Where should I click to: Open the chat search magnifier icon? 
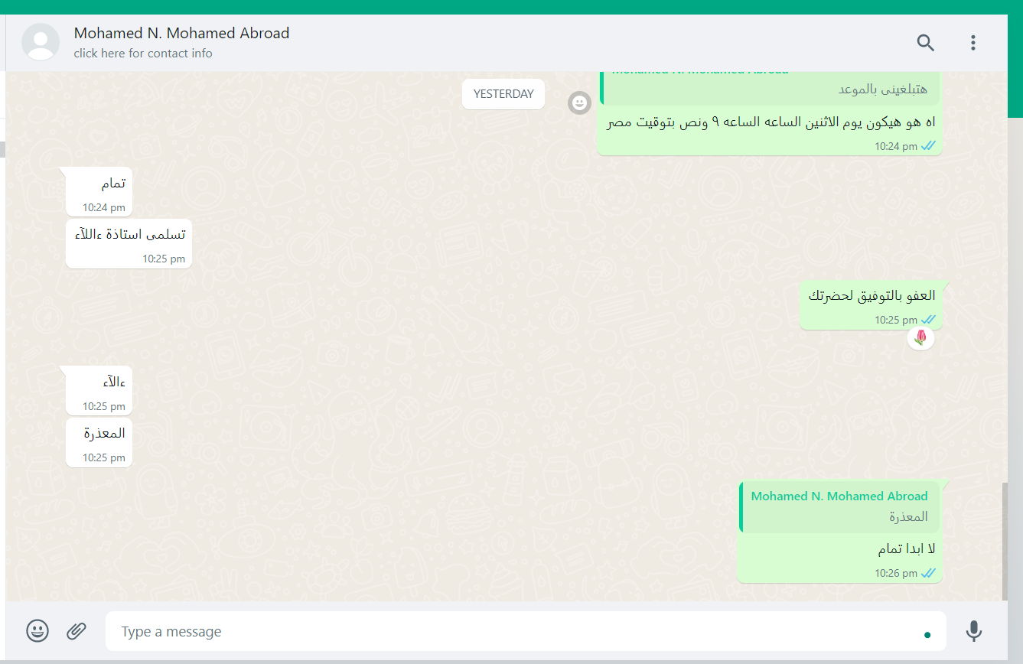pyautogui.click(x=926, y=43)
